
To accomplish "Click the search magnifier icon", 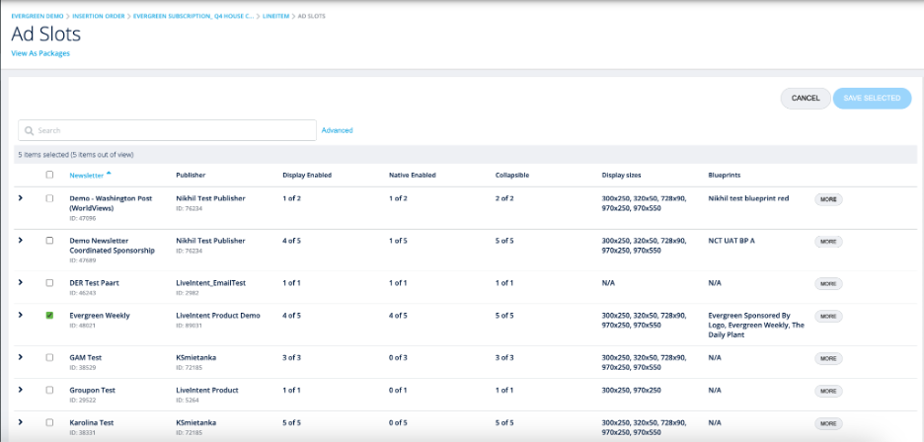I will pos(30,130).
